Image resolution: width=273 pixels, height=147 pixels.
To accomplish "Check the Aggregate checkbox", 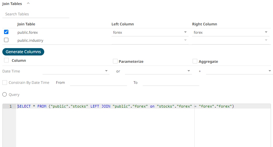I will 195,61.
